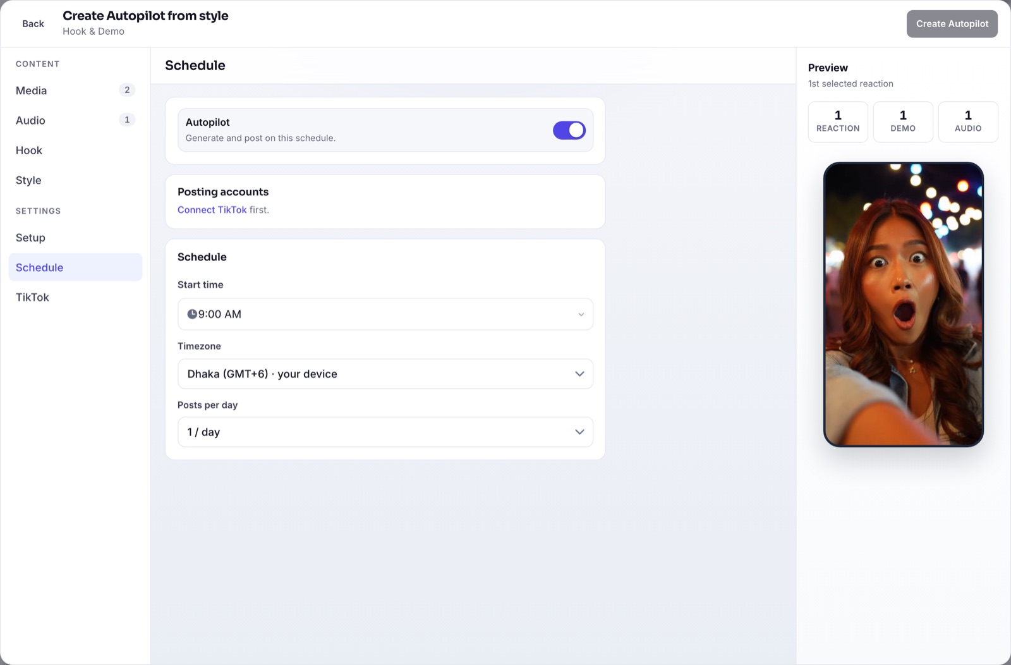Select the 1 Reaction preview card
Viewport: 1011px width, 665px height.
[838, 121]
